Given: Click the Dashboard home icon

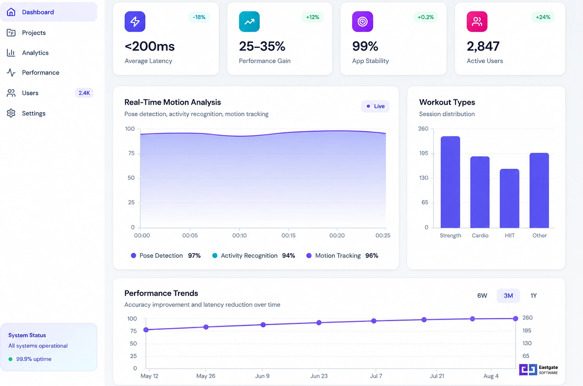Looking at the screenshot, I should tap(11, 12).
